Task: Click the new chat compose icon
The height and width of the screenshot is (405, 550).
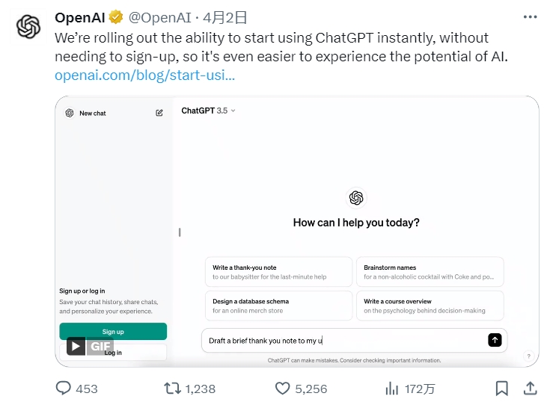Action: tap(159, 113)
